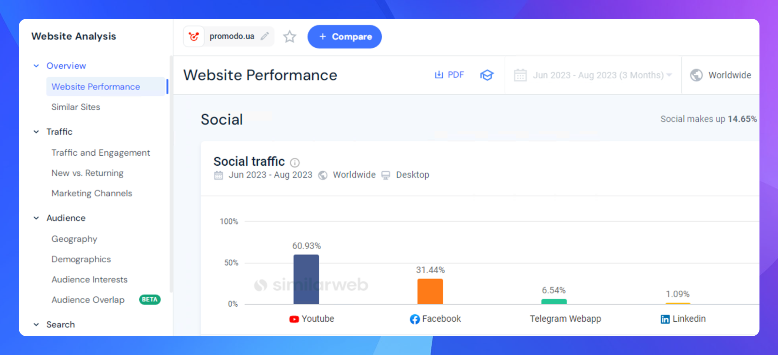Select Audience Overlap beta item
Image resolution: width=778 pixels, height=355 pixels.
88,300
